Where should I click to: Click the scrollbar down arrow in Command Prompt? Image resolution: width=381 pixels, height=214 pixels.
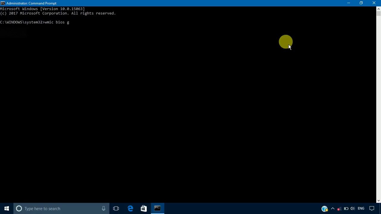click(379, 201)
